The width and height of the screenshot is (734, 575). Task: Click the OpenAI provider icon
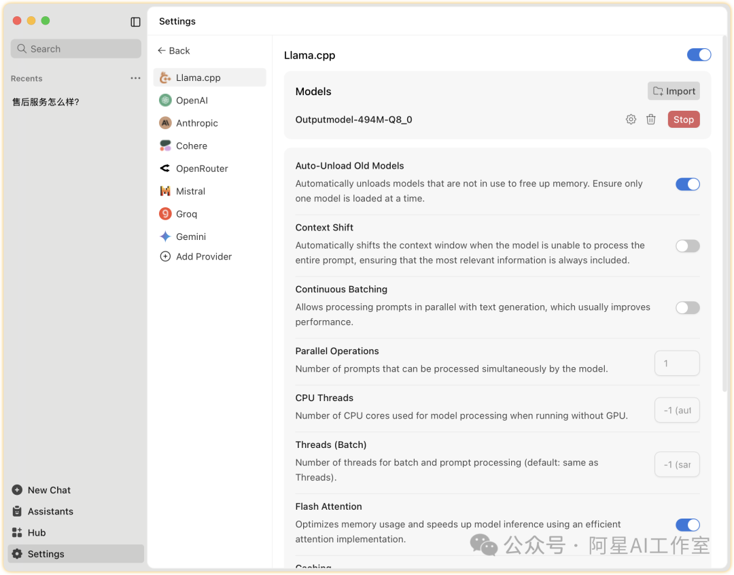[165, 100]
